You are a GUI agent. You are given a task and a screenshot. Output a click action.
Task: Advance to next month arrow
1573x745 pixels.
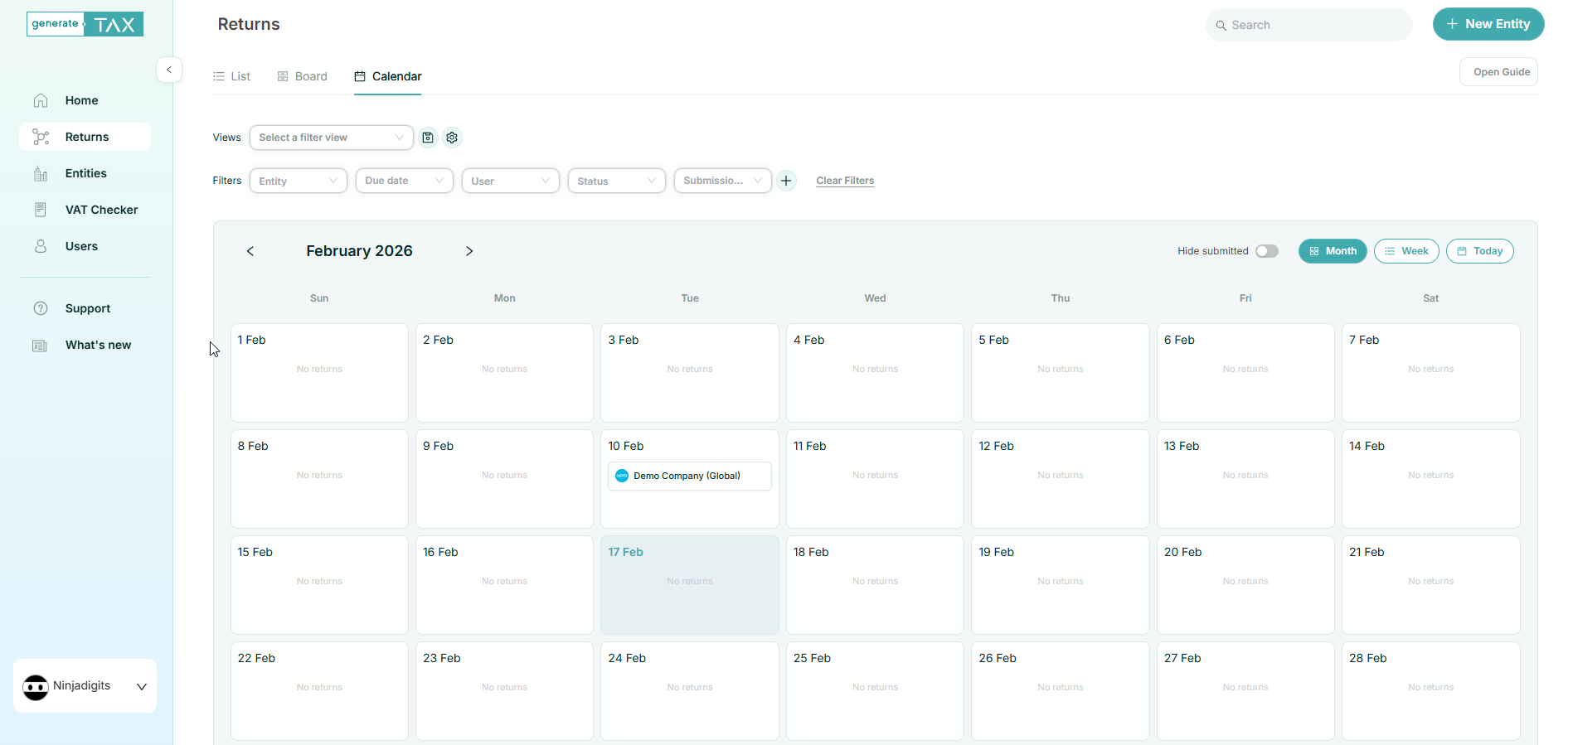coord(469,251)
